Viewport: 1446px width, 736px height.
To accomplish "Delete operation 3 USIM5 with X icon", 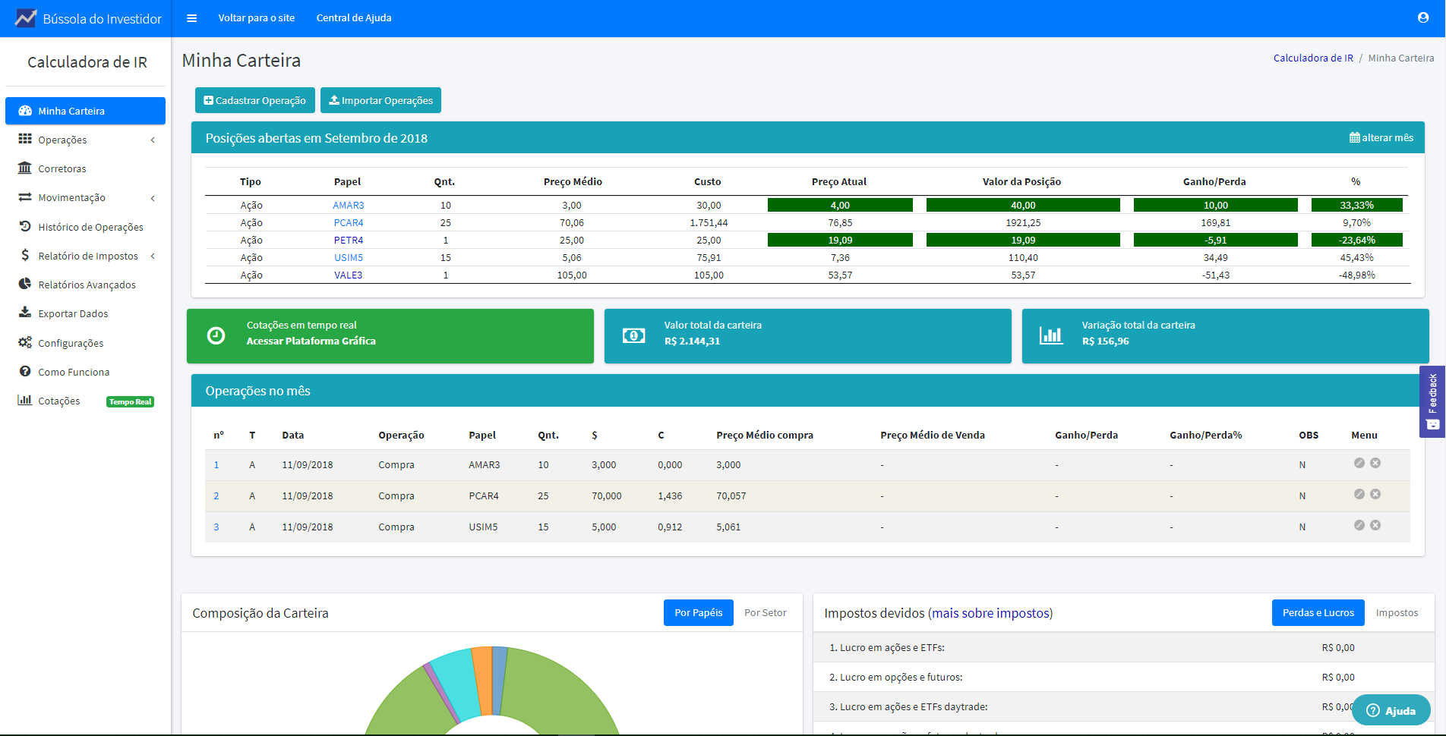I will [x=1375, y=525].
